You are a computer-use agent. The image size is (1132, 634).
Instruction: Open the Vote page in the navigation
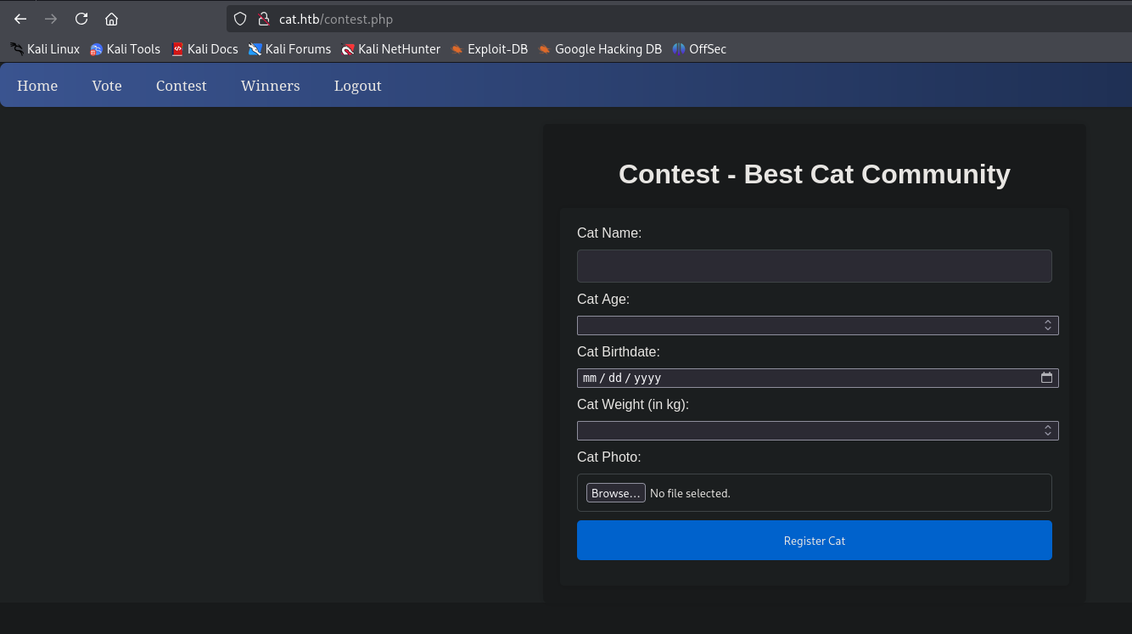(107, 86)
